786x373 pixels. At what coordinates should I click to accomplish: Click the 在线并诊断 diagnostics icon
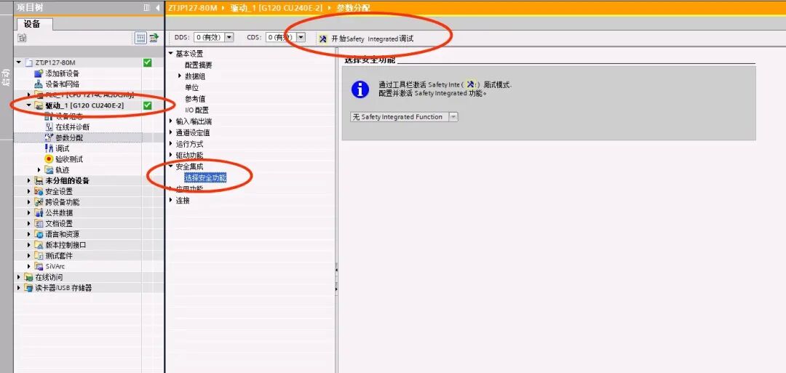(x=49, y=127)
